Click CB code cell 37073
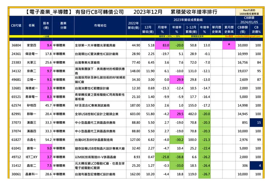Screen dimensions: 269x190 16,122
